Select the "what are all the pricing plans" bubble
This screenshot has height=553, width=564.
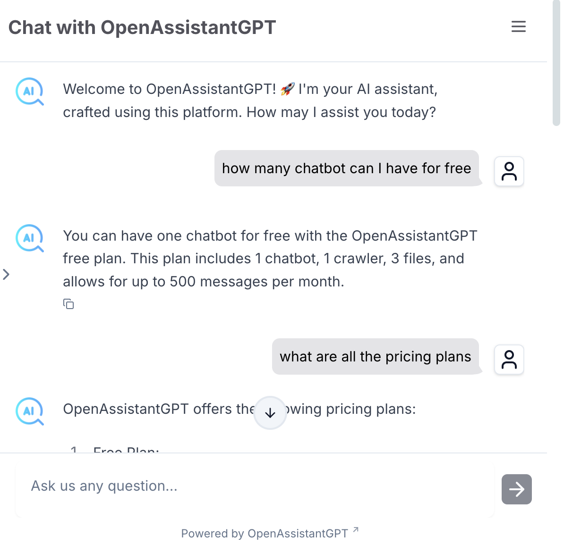click(x=375, y=357)
